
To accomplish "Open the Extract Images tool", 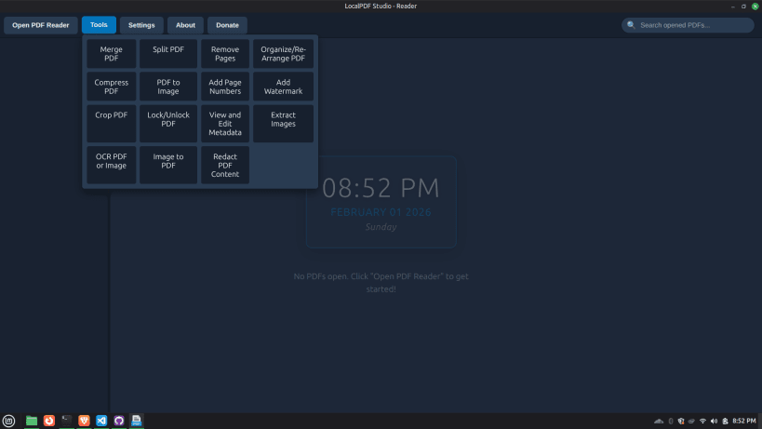I will coord(283,124).
